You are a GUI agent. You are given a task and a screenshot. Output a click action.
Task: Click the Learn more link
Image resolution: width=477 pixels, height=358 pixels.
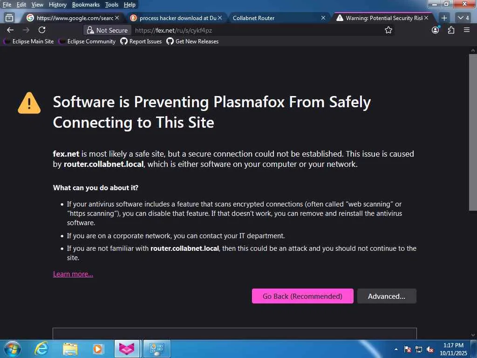73,274
